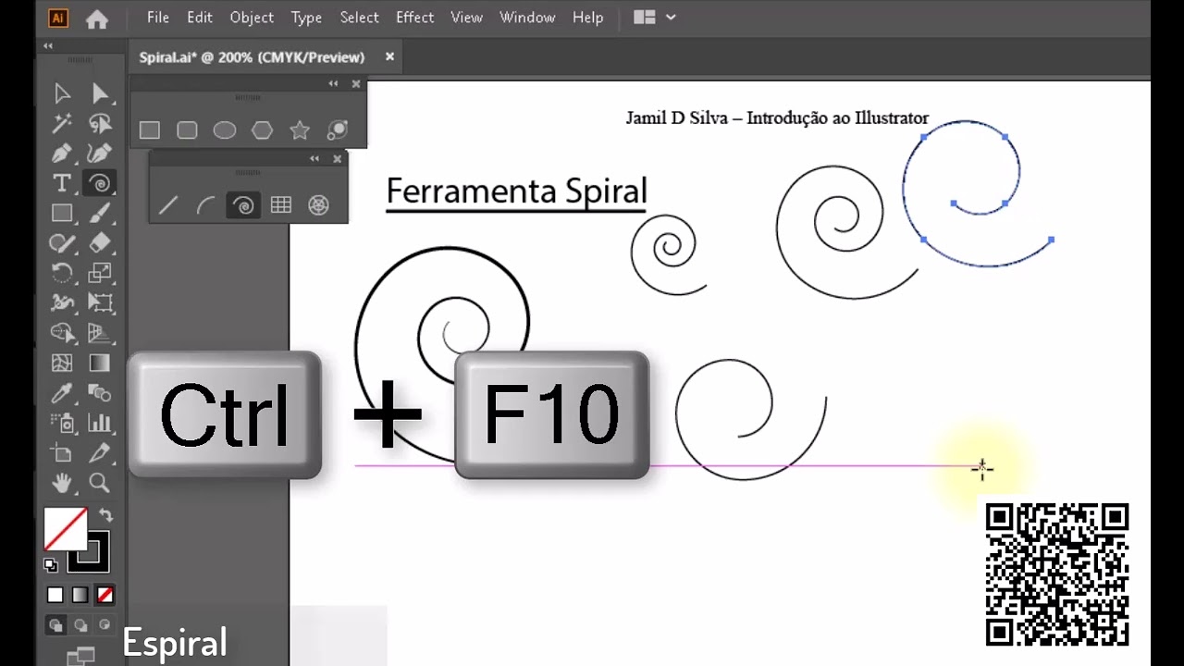Activate the Magic Wand tool
The height and width of the screenshot is (666, 1184).
(62, 123)
